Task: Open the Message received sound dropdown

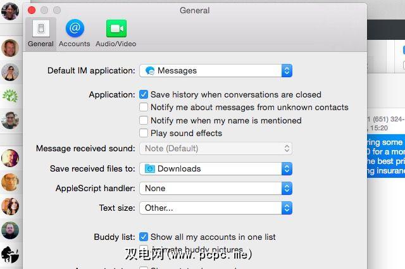Action: (216, 148)
